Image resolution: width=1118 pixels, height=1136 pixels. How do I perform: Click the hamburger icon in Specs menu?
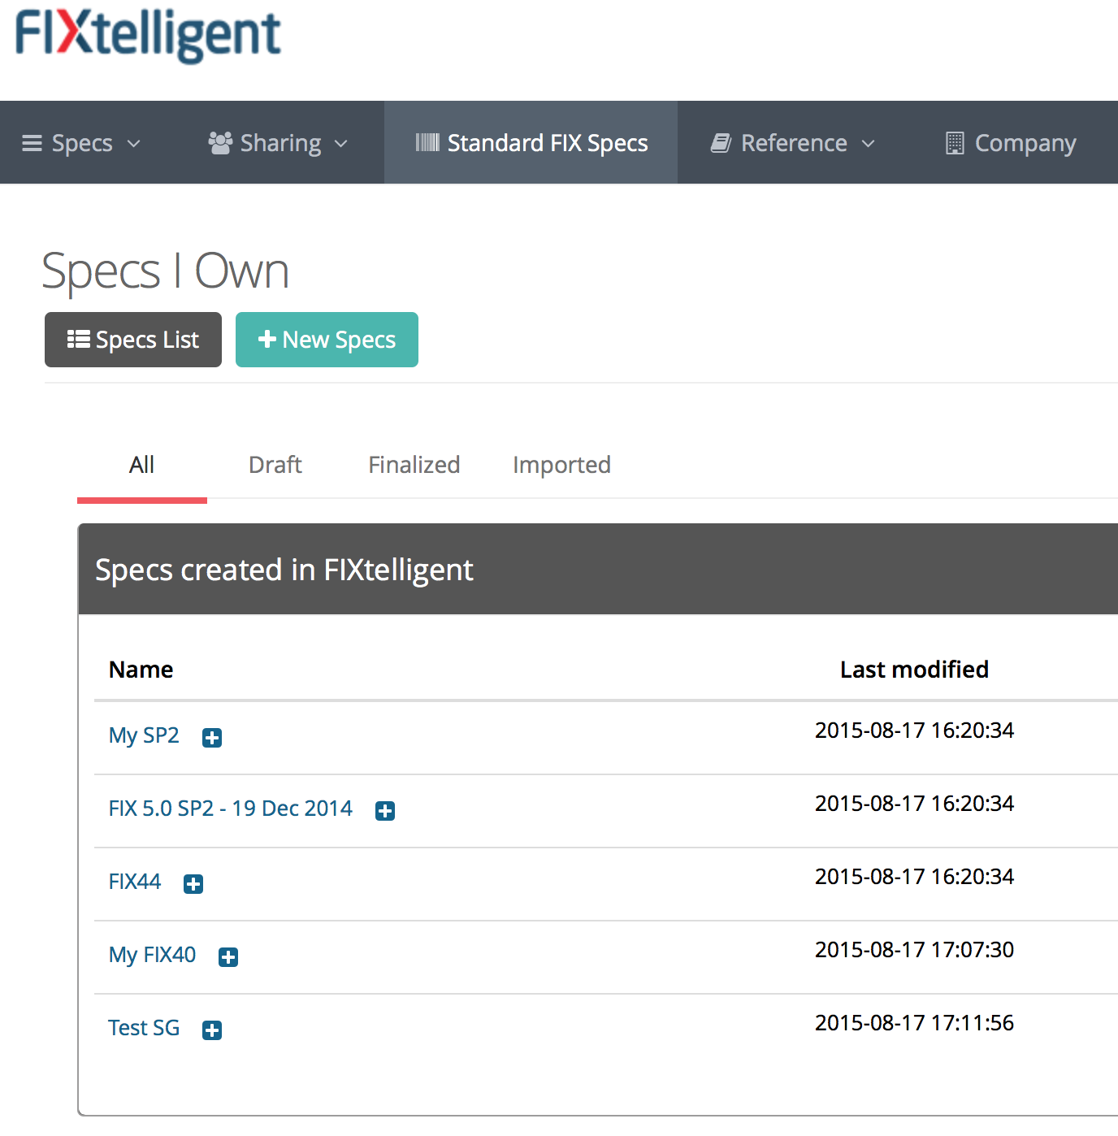point(32,143)
